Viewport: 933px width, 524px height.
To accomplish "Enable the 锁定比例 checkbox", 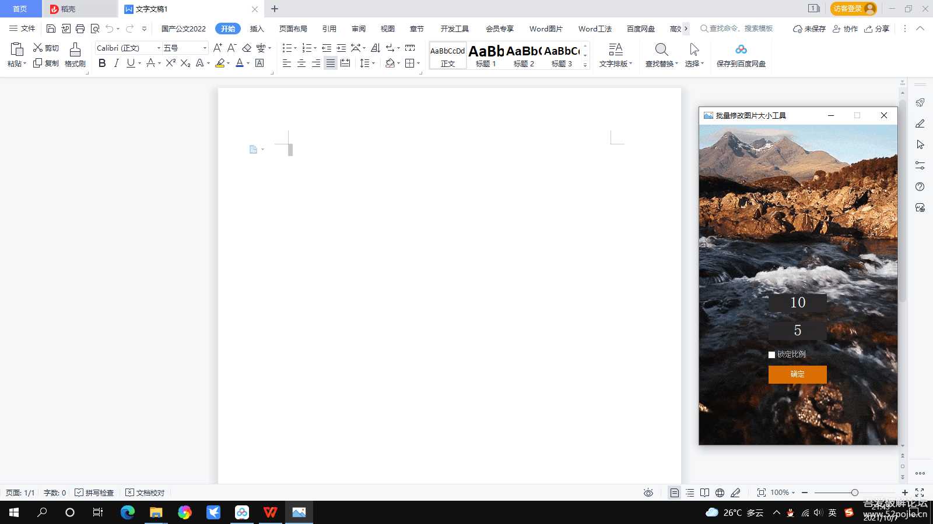I will (x=772, y=355).
